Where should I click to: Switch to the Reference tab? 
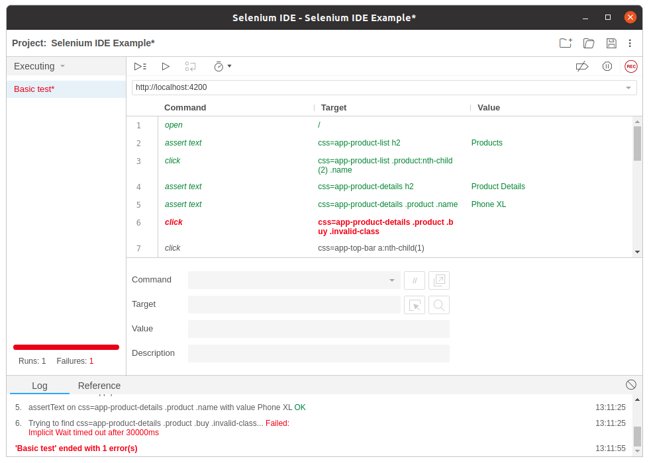coord(99,386)
